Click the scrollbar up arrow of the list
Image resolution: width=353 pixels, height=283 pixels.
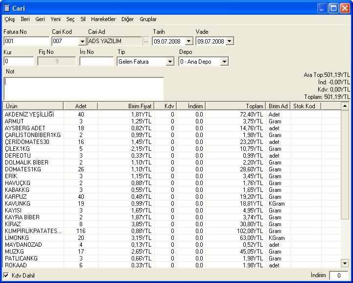pyautogui.click(x=345, y=106)
